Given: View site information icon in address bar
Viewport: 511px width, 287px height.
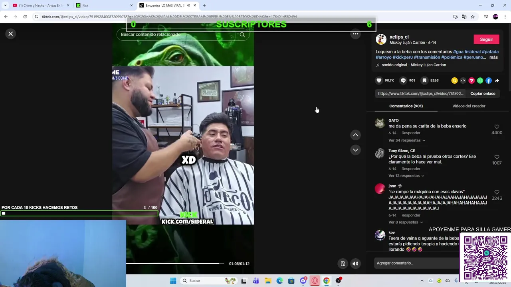Looking at the screenshot, I should pyautogui.click(x=36, y=17).
